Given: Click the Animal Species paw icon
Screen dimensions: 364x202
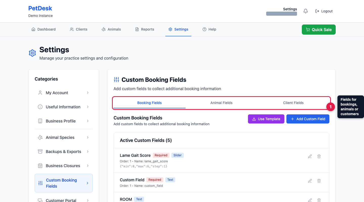Looking at the screenshot, I should 40,137.
